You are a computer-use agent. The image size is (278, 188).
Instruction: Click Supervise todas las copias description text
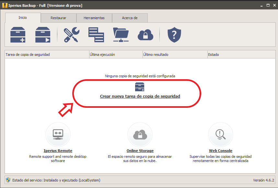221,158
